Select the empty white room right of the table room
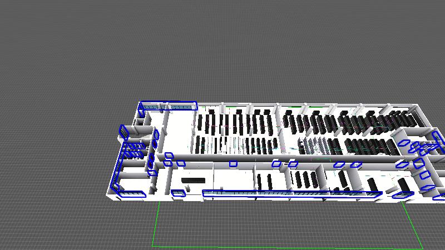The height and width of the screenshot is (250, 445). coord(233,179)
